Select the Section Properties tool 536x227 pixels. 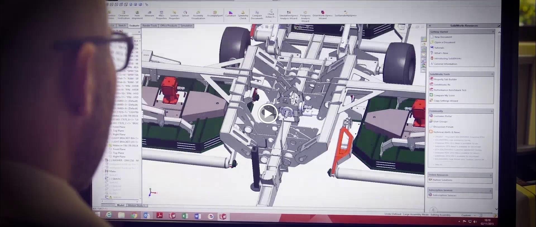click(x=174, y=15)
